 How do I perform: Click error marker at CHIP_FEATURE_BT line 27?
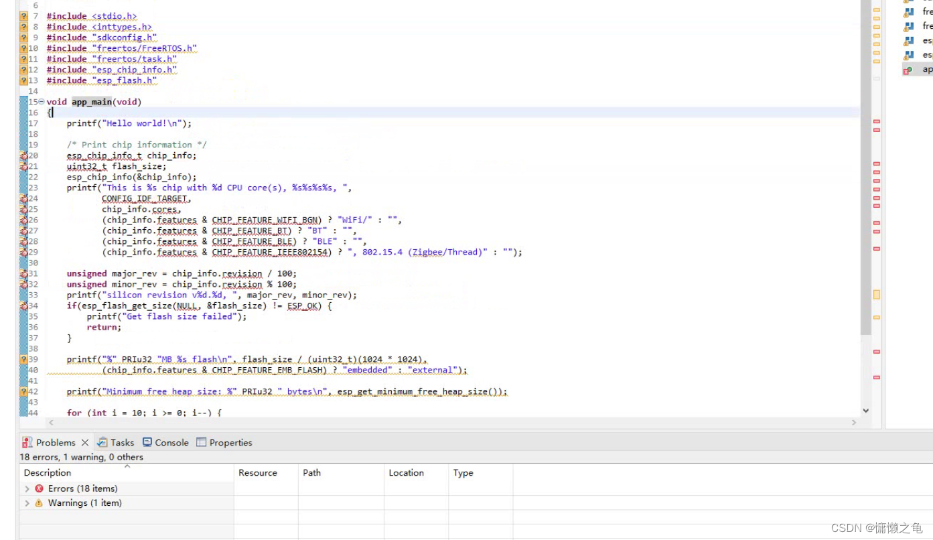(24, 230)
